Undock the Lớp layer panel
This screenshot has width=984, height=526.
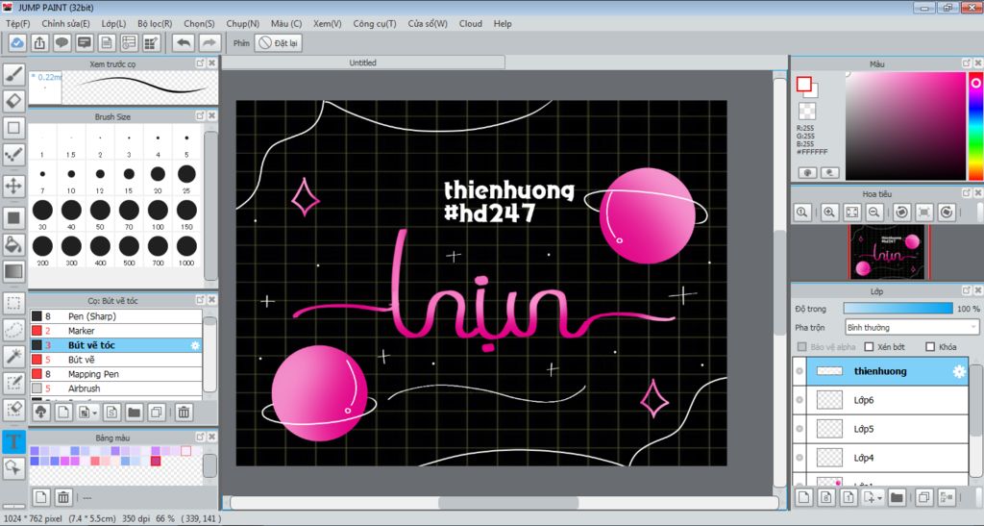pyautogui.click(x=967, y=290)
